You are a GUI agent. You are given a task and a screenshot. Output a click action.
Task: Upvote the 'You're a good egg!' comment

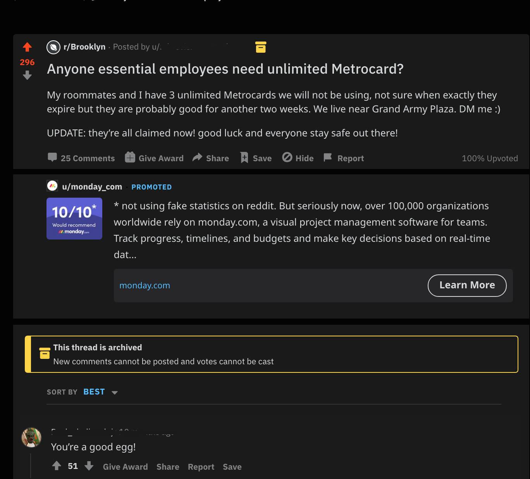[x=57, y=466]
